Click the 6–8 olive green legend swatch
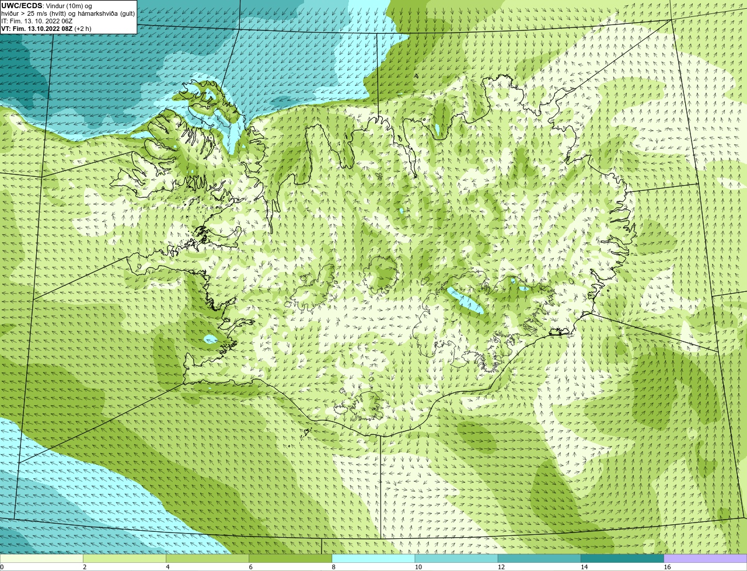This screenshot has height=571, width=747. 291,558
